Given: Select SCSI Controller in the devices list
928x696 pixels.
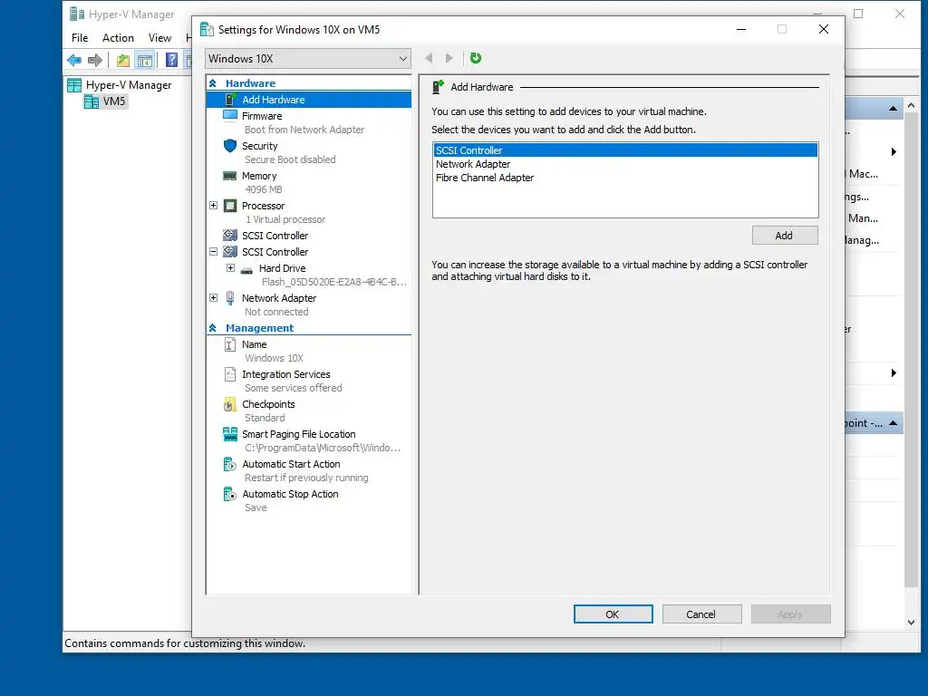Looking at the screenshot, I should [x=625, y=150].
